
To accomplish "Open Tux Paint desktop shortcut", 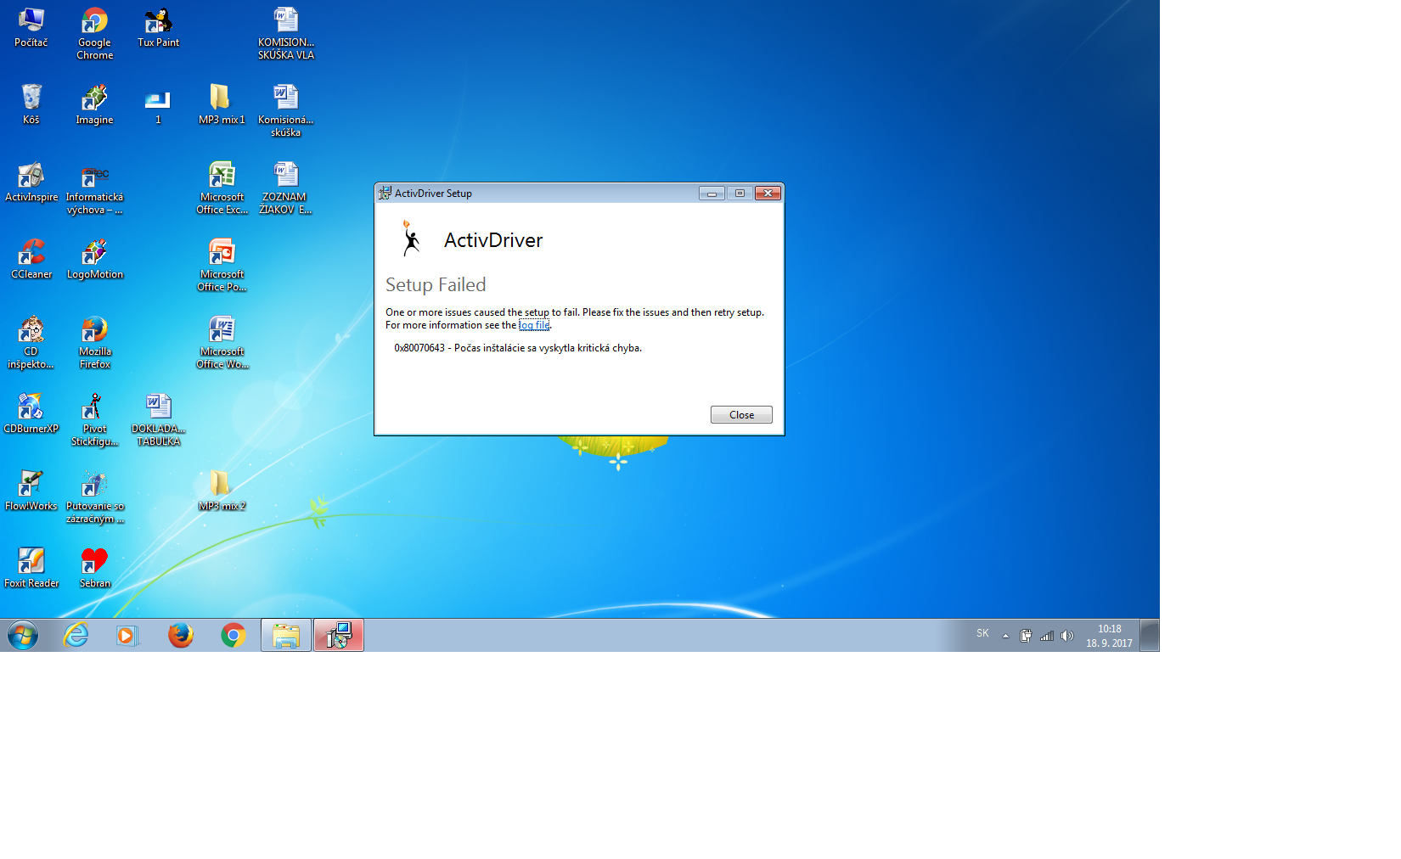I will [159, 27].
